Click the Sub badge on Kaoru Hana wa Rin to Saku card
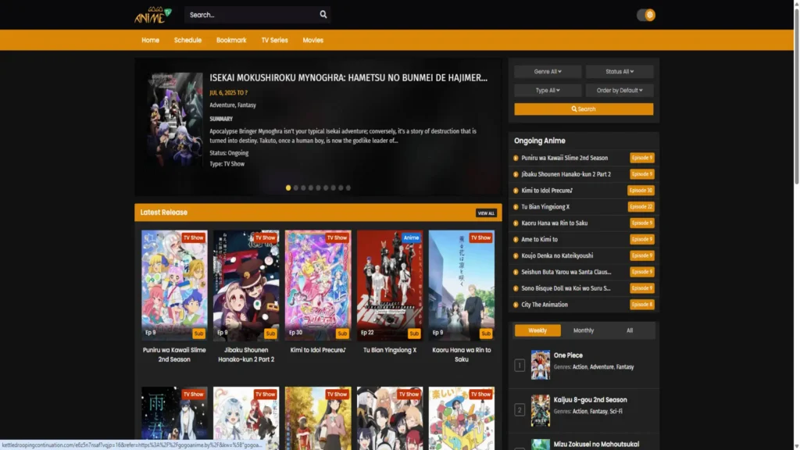This screenshot has height=450, width=800. tap(486, 333)
